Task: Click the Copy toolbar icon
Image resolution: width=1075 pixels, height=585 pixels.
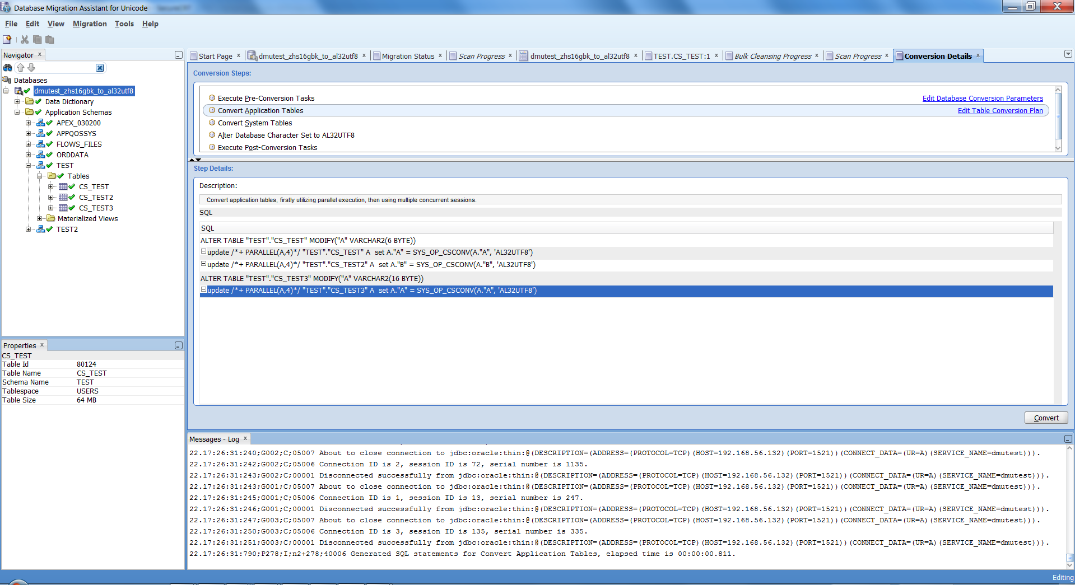Action: (x=37, y=40)
